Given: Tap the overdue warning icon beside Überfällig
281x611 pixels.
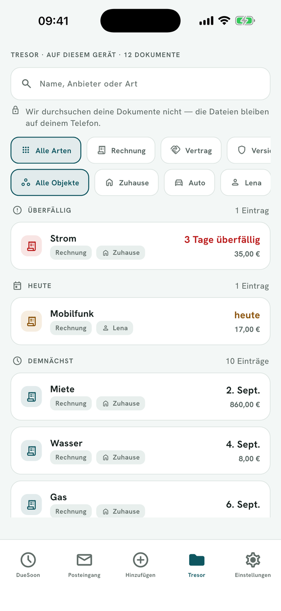Looking at the screenshot, I should pos(18,210).
